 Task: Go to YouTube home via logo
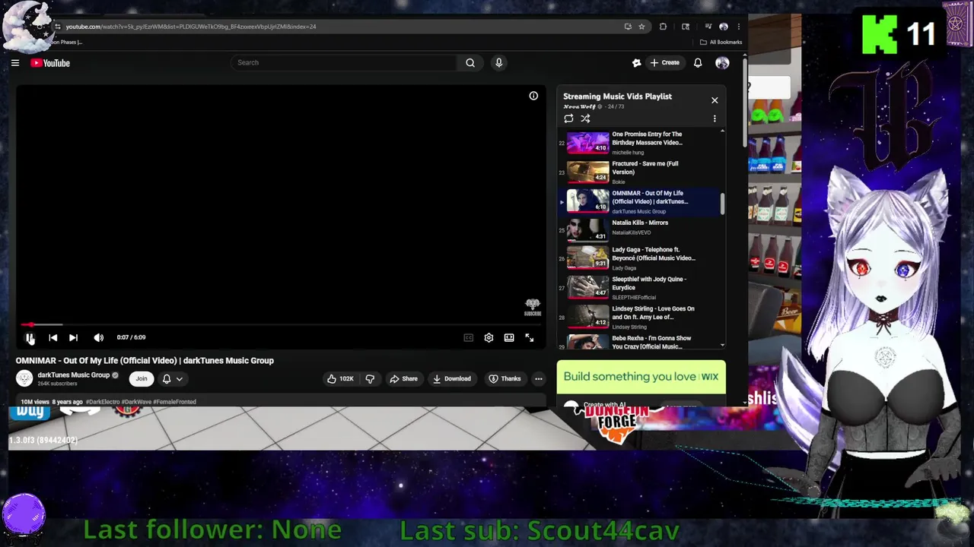(50, 63)
